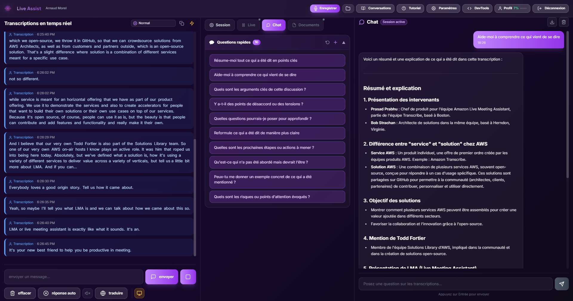Switch to the Documents tab

click(x=306, y=25)
